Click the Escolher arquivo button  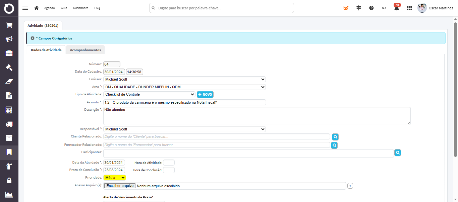[x=120, y=186]
